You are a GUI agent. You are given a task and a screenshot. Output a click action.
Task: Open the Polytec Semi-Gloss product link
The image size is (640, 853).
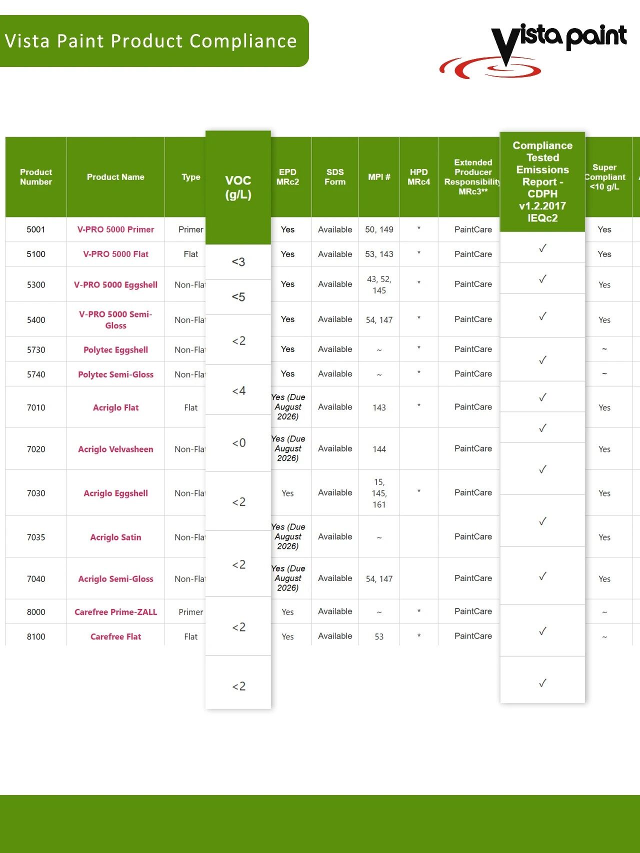115,374
